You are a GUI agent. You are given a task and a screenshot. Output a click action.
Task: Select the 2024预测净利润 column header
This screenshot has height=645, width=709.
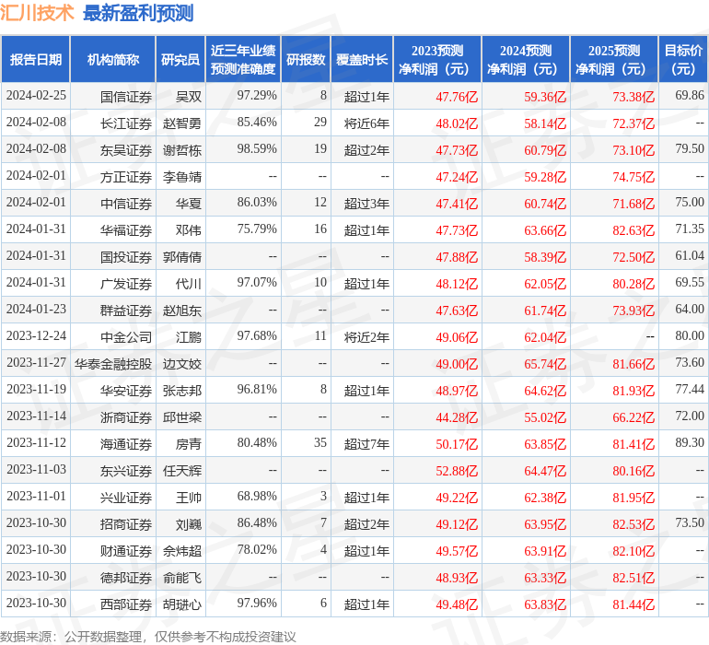click(526, 59)
